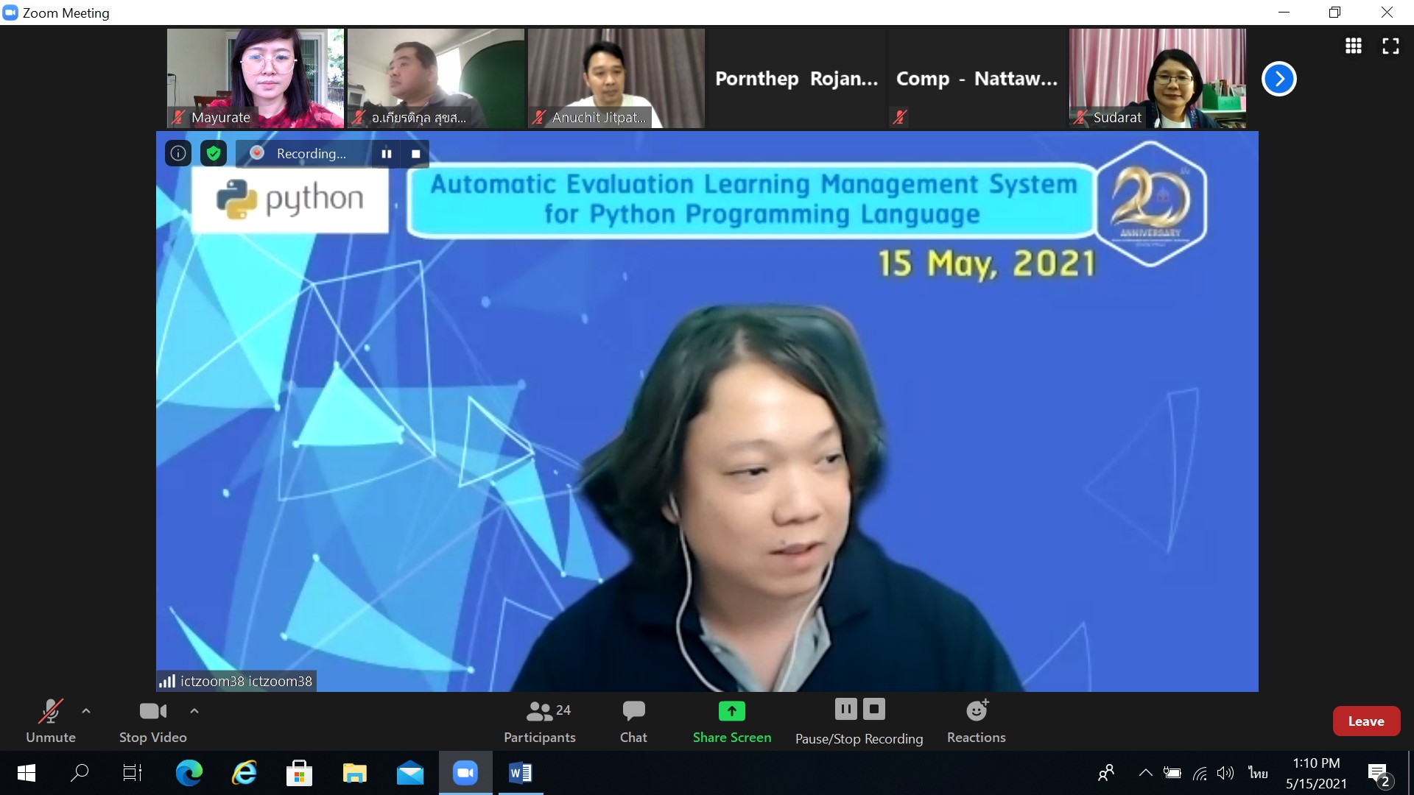This screenshot has width=1414, height=795.
Task: Show meeting information icon
Action: pos(178,153)
